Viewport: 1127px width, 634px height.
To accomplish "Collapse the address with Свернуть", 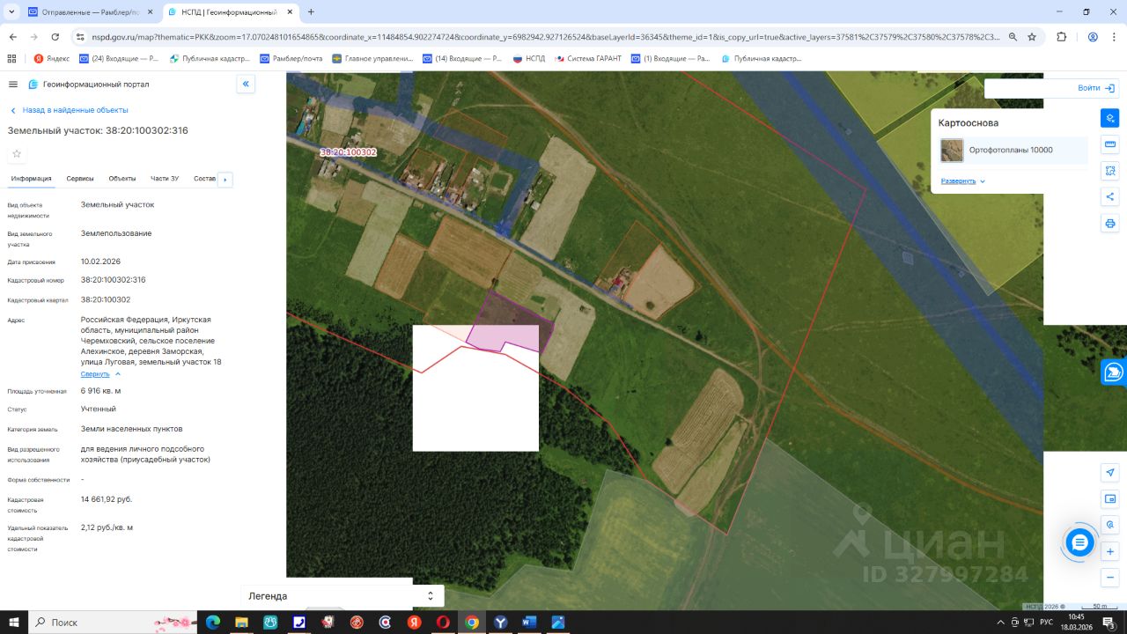I will click(x=100, y=374).
